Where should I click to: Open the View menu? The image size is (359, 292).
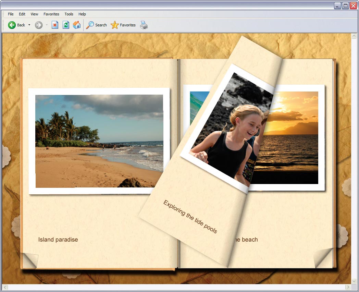(x=34, y=14)
